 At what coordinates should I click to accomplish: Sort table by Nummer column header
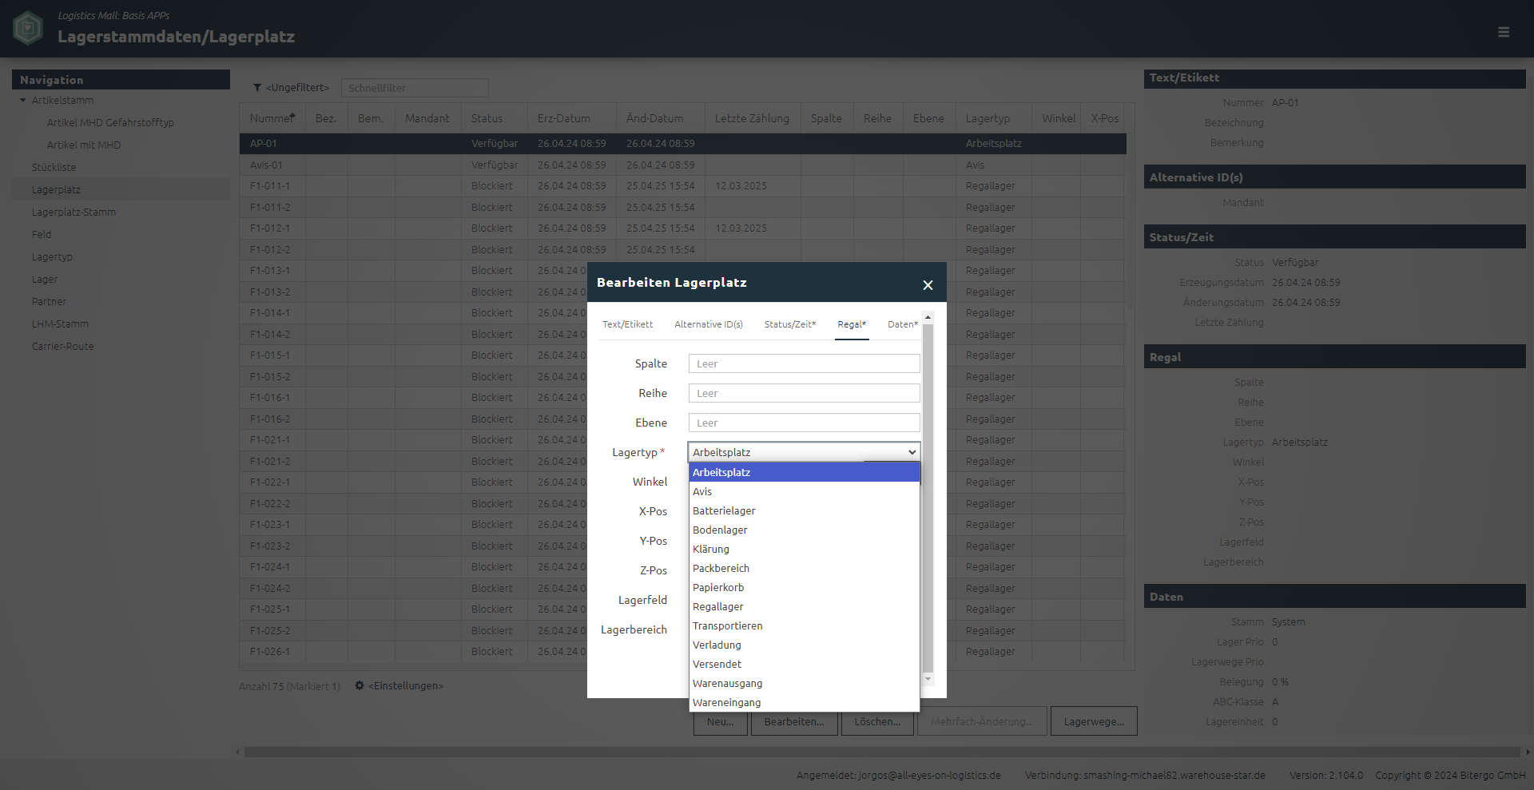272,118
